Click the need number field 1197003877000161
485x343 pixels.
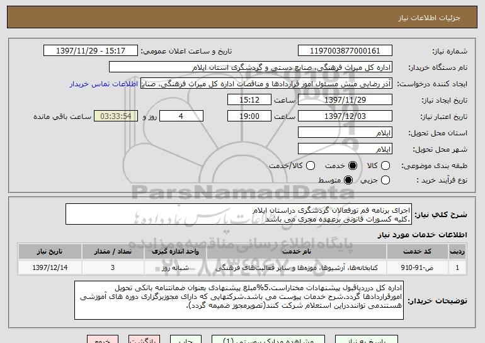[x=345, y=51]
